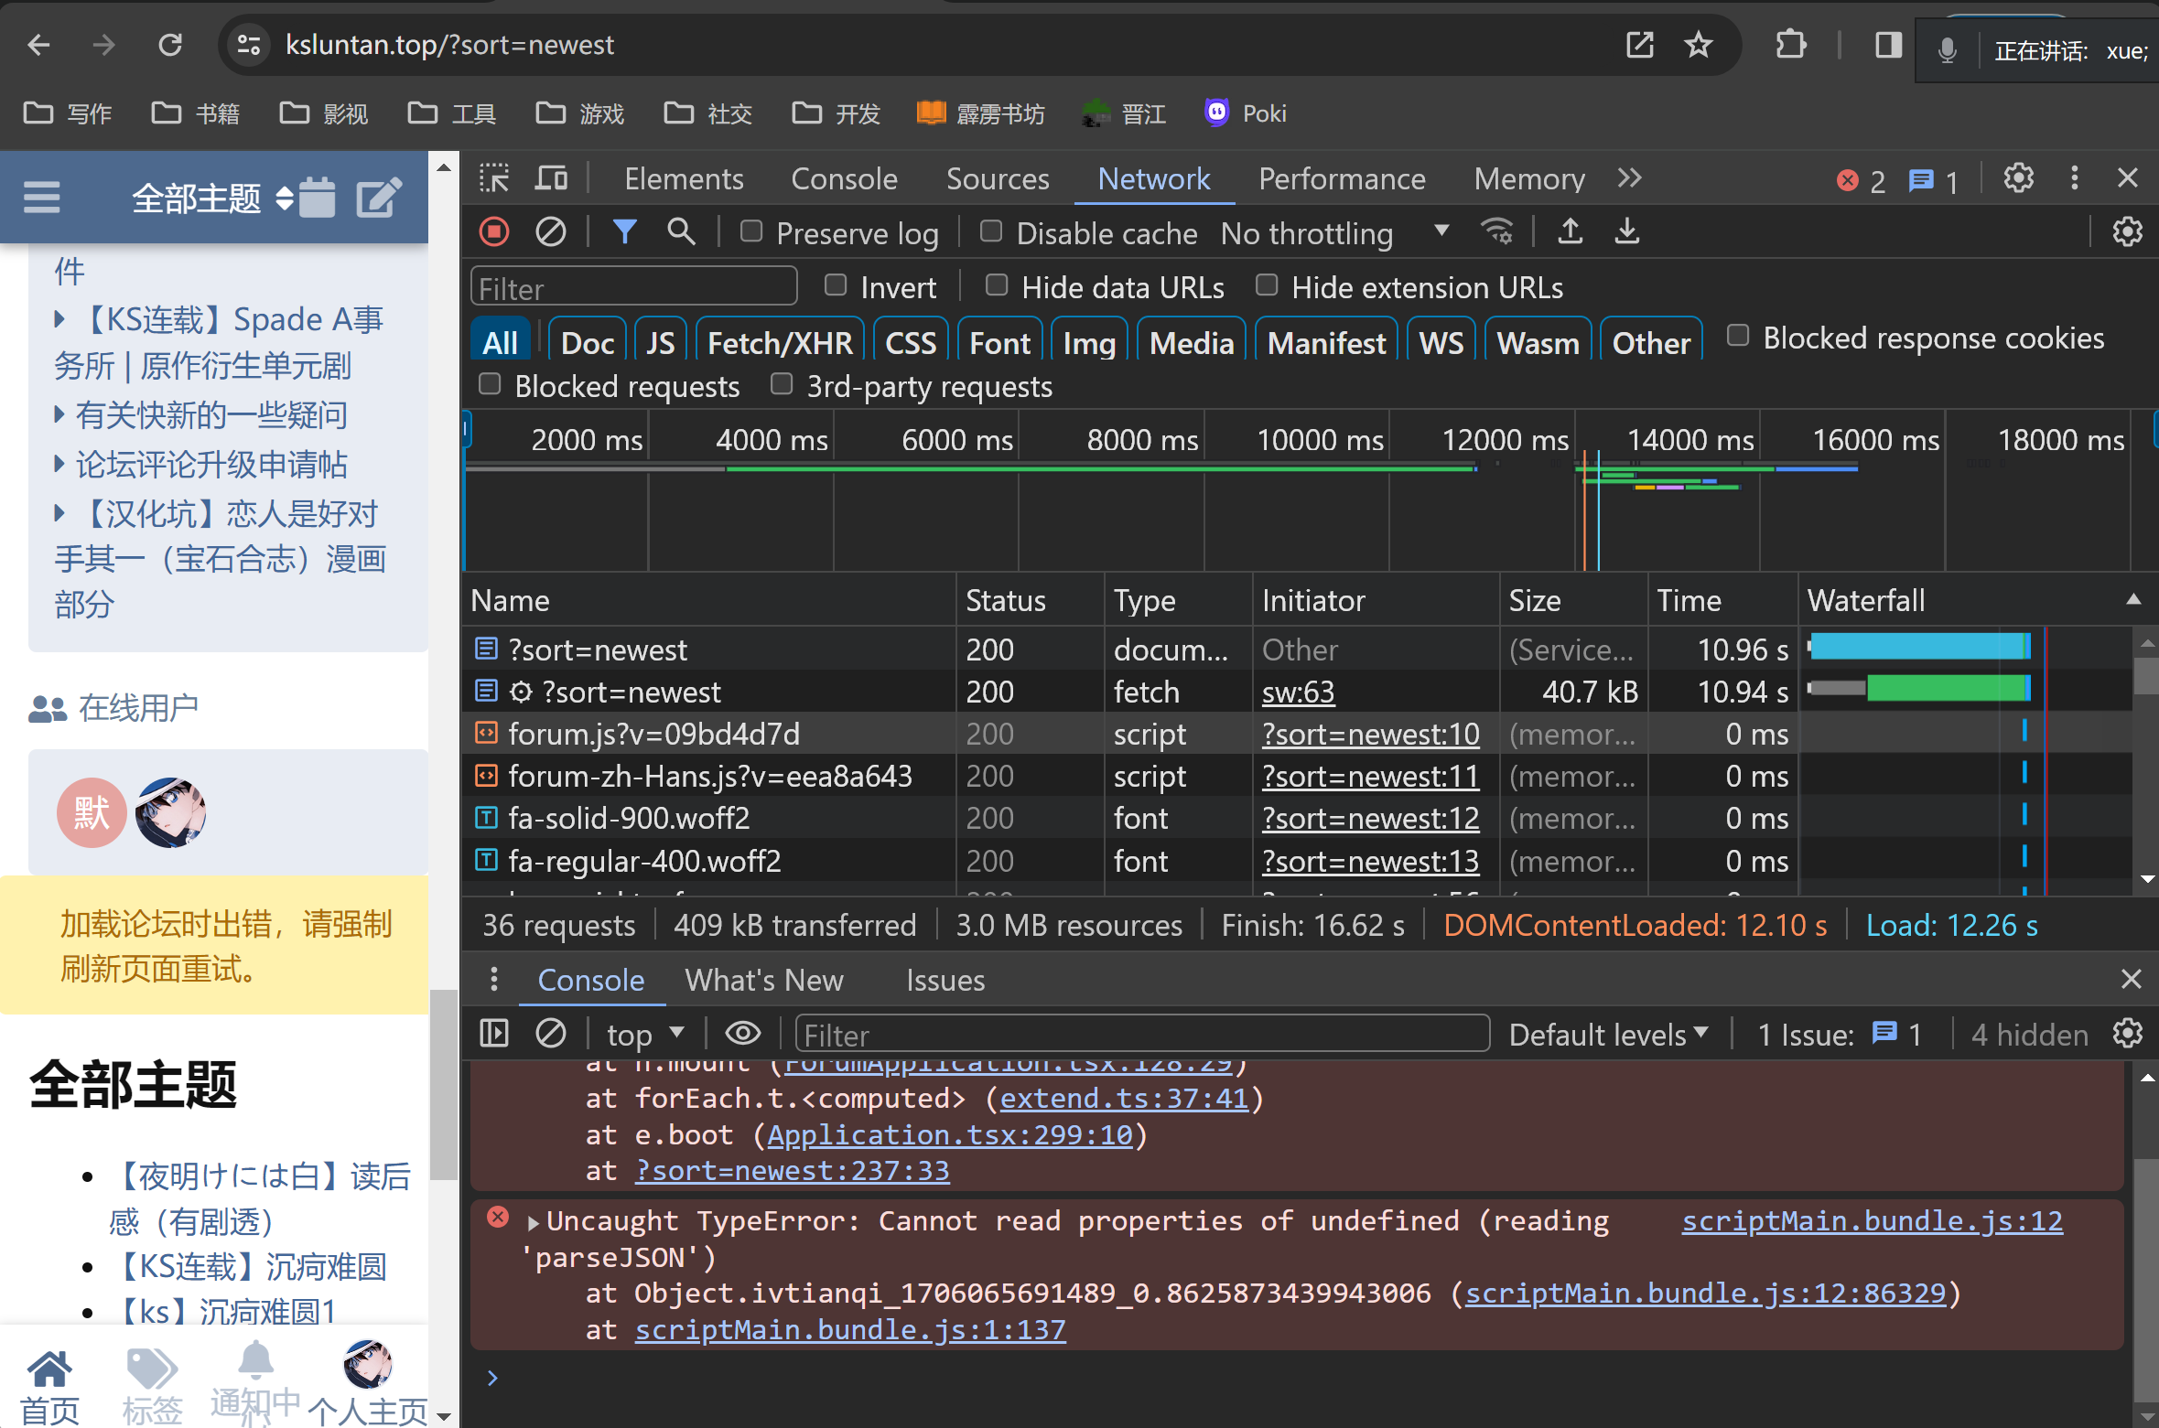2159x1428 pixels.
Task: Open the network search magnifier
Action: click(681, 232)
